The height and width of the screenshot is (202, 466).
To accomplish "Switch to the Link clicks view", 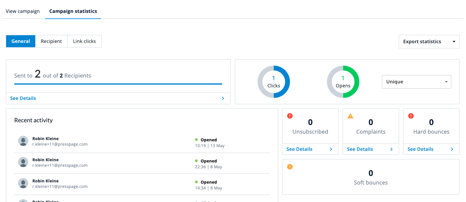I will [84, 41].
